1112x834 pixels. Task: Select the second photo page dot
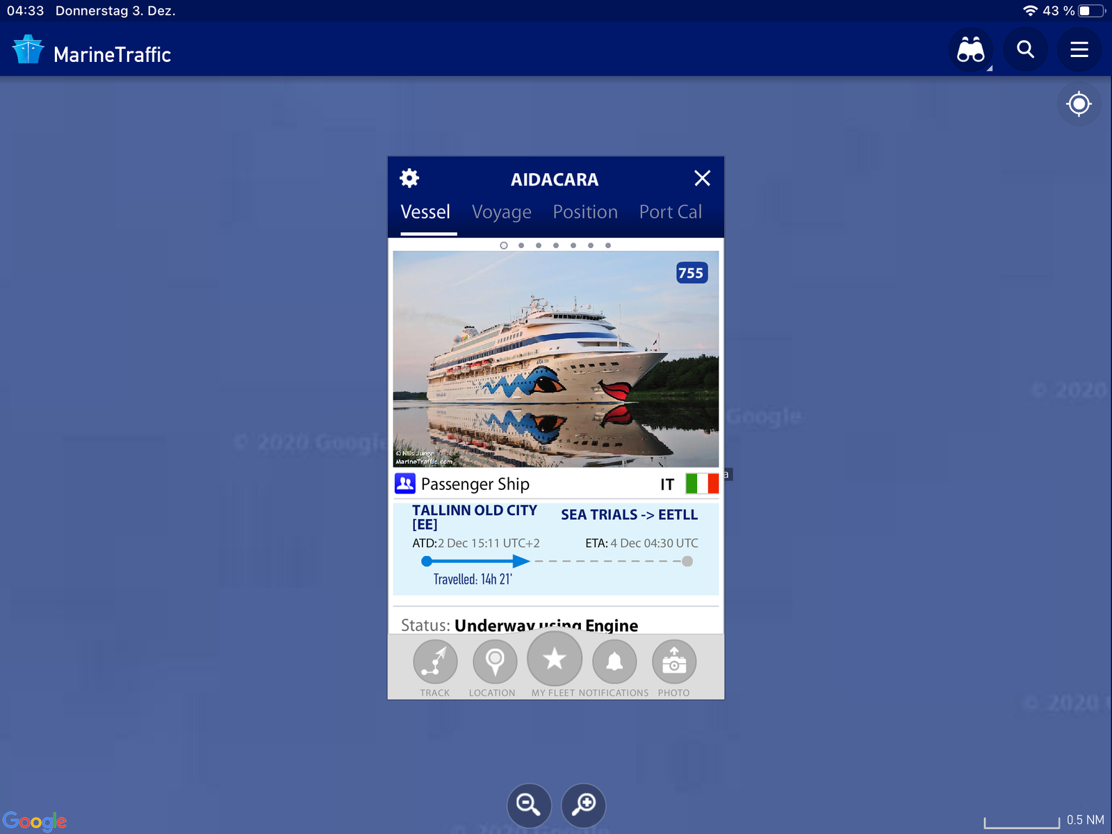[x=521, y=245]
